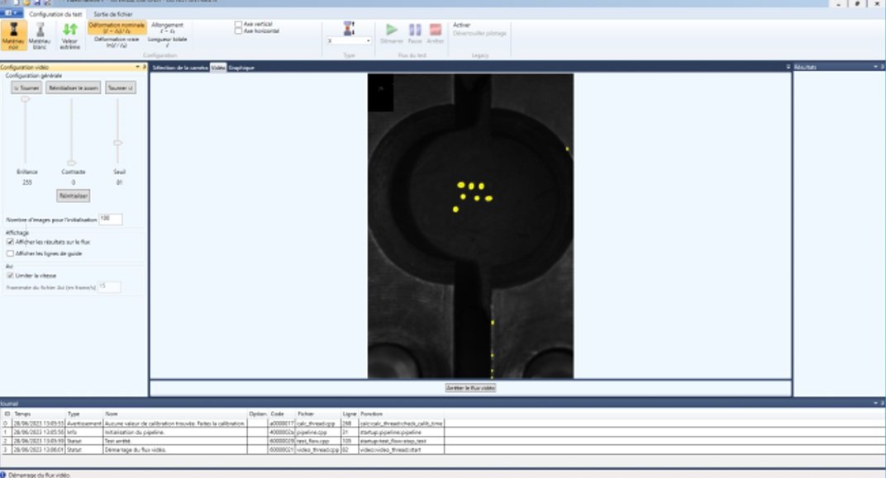Toggle pin on Résultats panel
Screen dimensions: 886x478
[882, 67]
